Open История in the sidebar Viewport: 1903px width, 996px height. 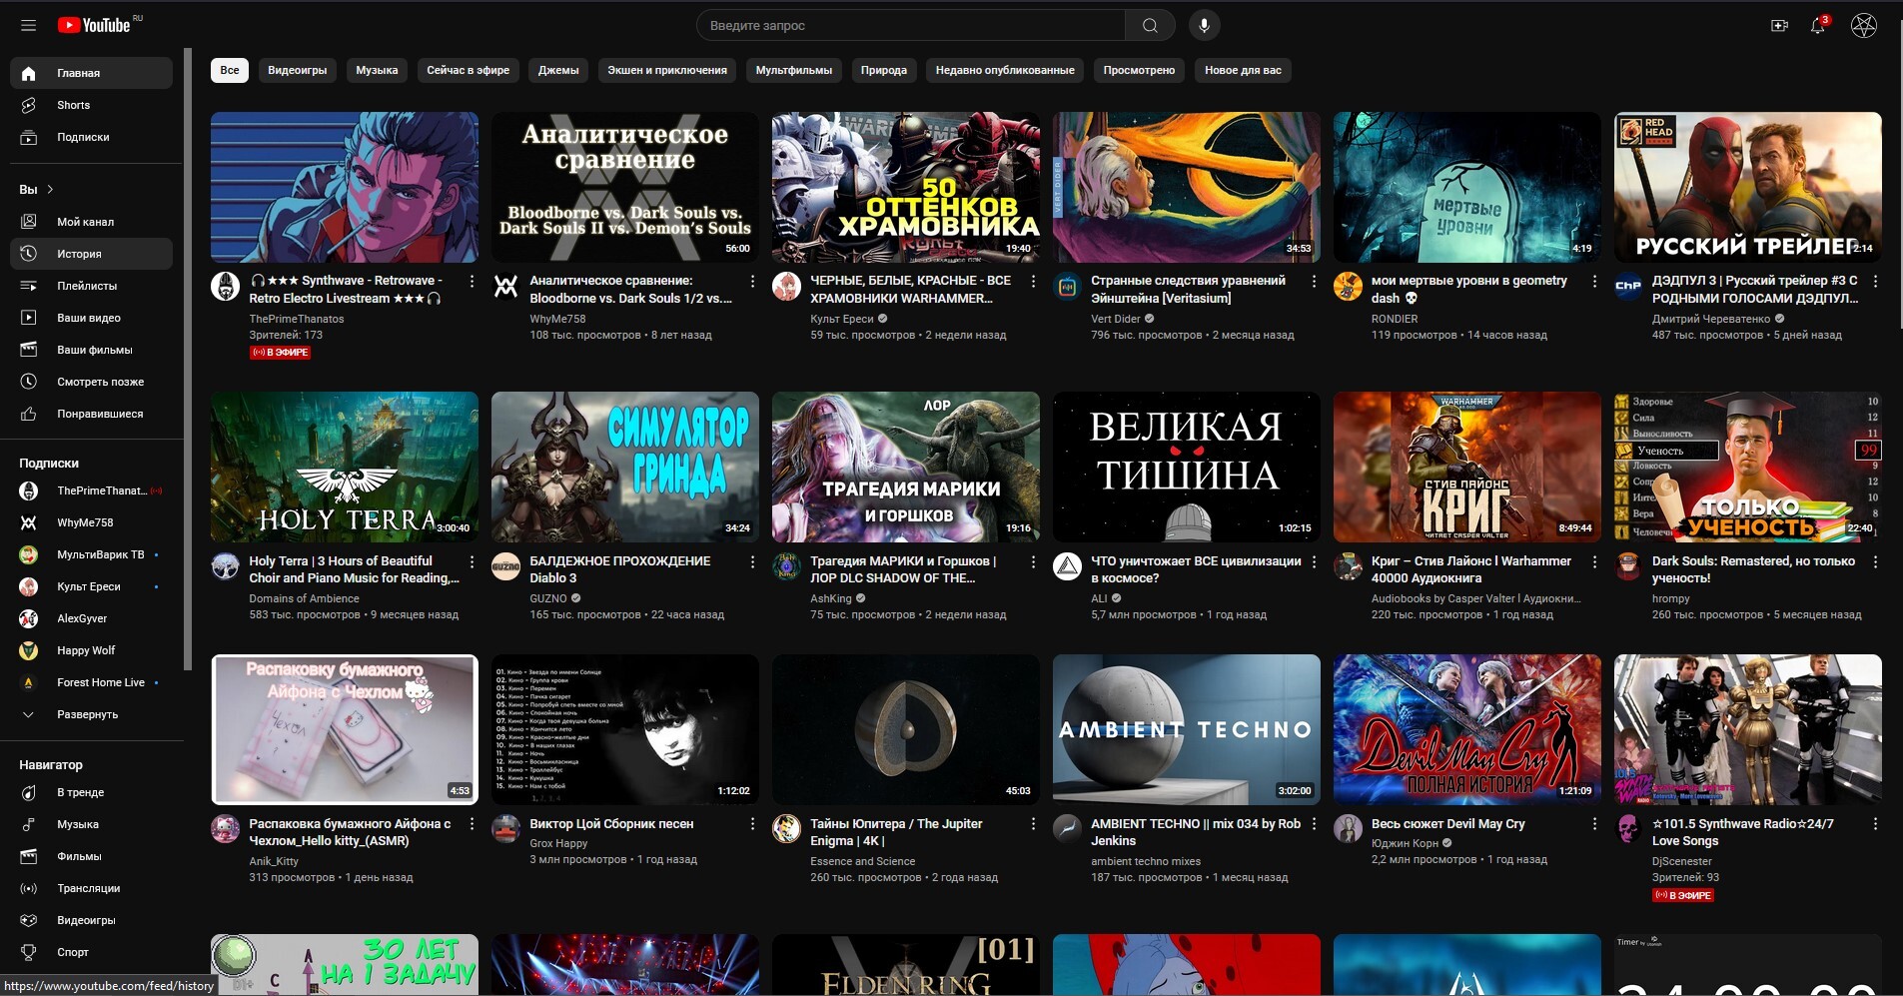point(91,254)
